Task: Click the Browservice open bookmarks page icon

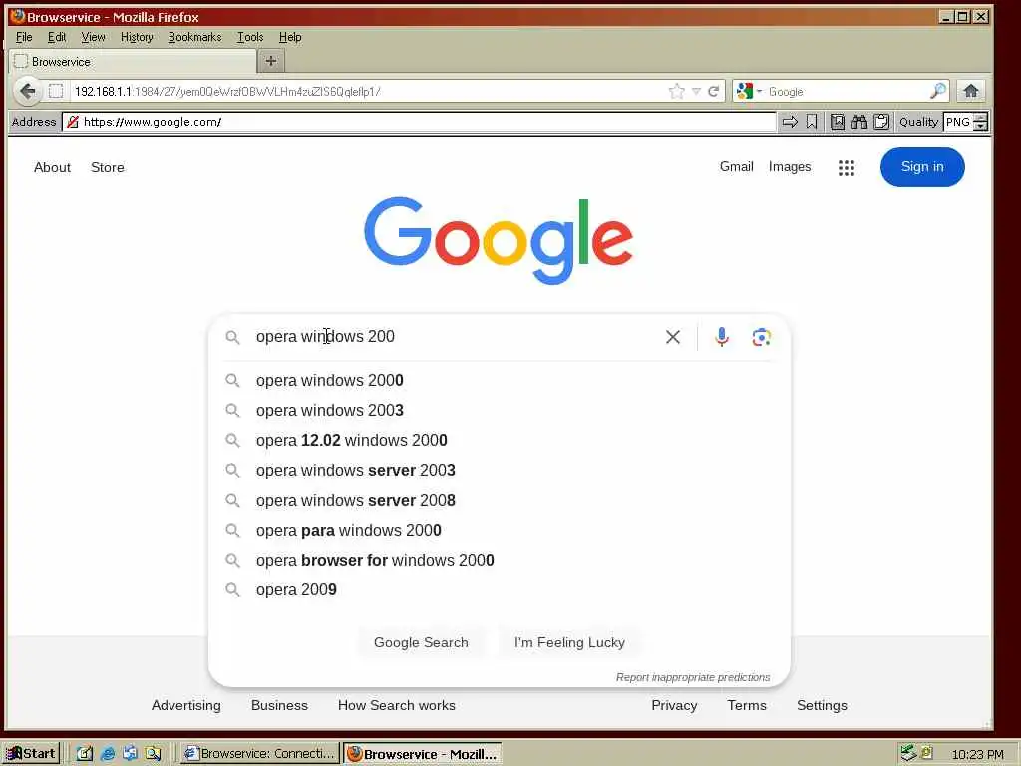Action: pyautogui.click(x=838, y=122)
